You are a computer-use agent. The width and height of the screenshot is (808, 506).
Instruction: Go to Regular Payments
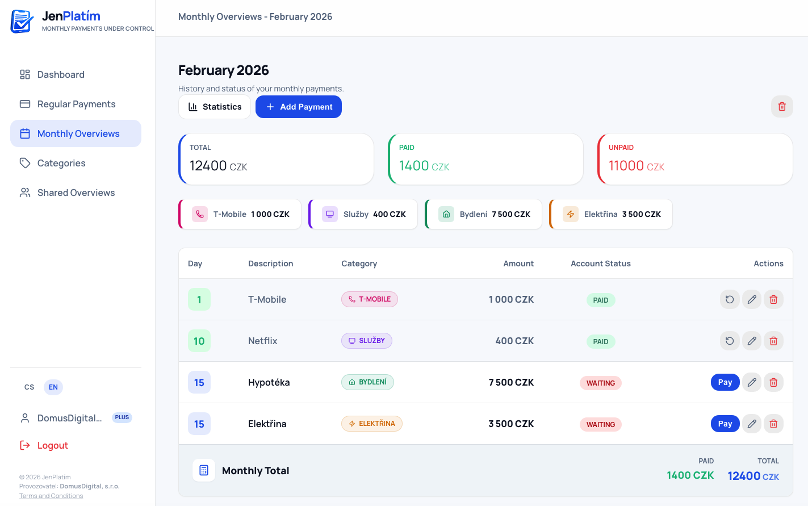[x=76, y=104]
